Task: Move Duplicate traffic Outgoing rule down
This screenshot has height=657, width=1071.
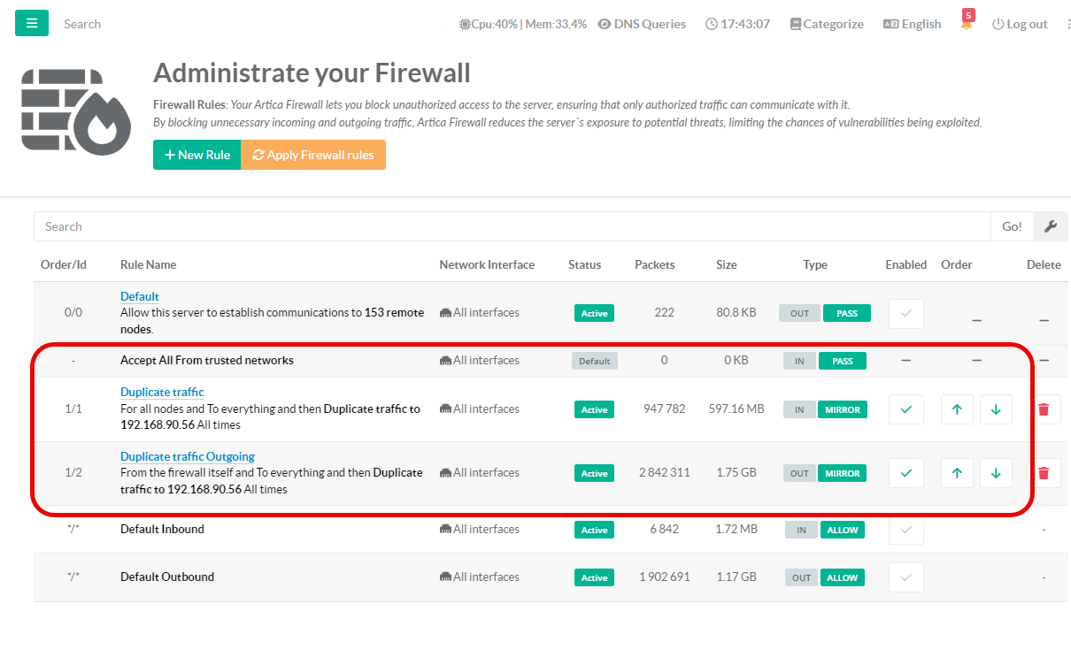Action: tap(996, 473)
